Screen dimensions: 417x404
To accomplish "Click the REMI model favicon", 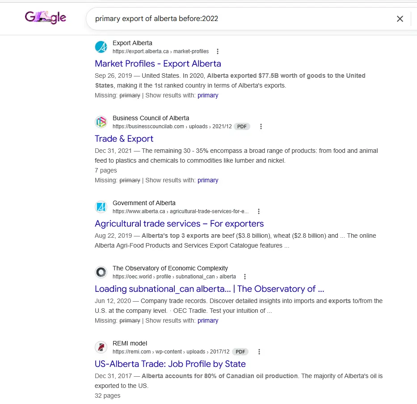I will [101, 347].
